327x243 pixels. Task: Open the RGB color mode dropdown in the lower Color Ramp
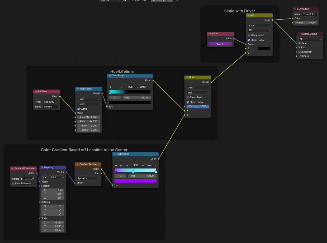click(138, 165)
